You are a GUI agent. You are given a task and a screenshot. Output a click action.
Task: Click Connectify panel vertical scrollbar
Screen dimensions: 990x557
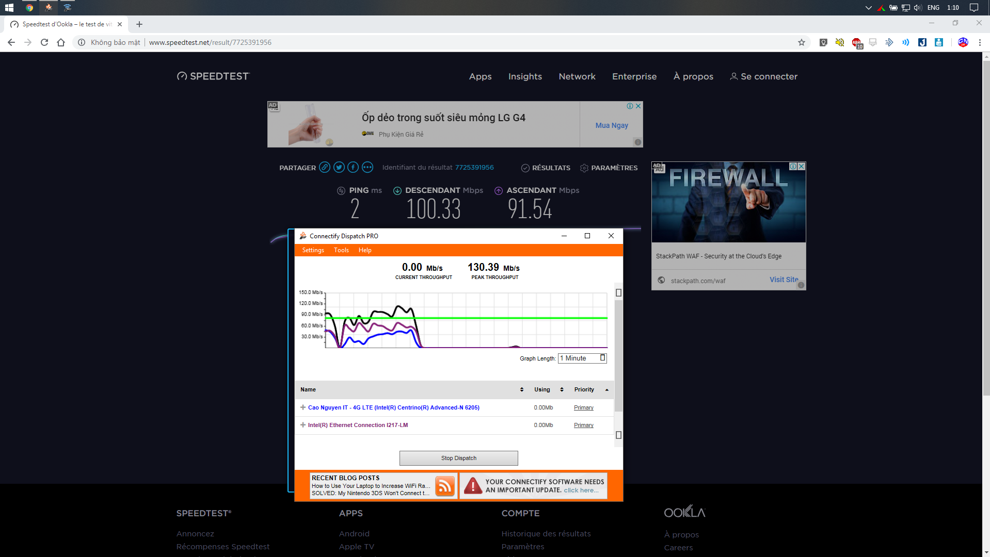[x=618, y=355]
